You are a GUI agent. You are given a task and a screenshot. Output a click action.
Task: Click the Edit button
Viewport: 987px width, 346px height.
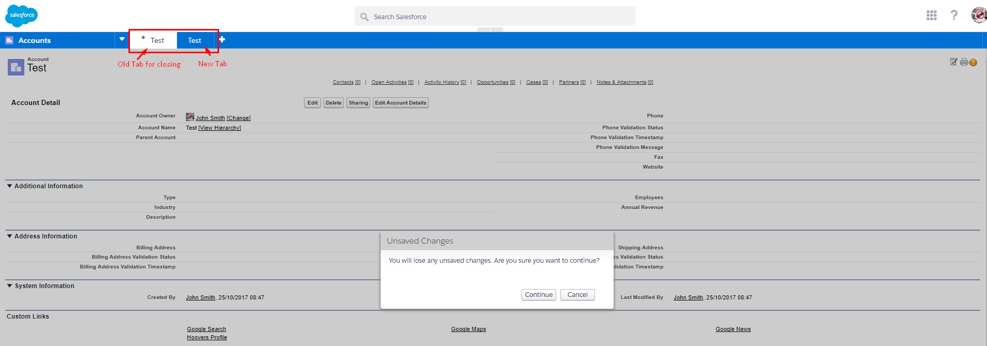click(312, 102)
